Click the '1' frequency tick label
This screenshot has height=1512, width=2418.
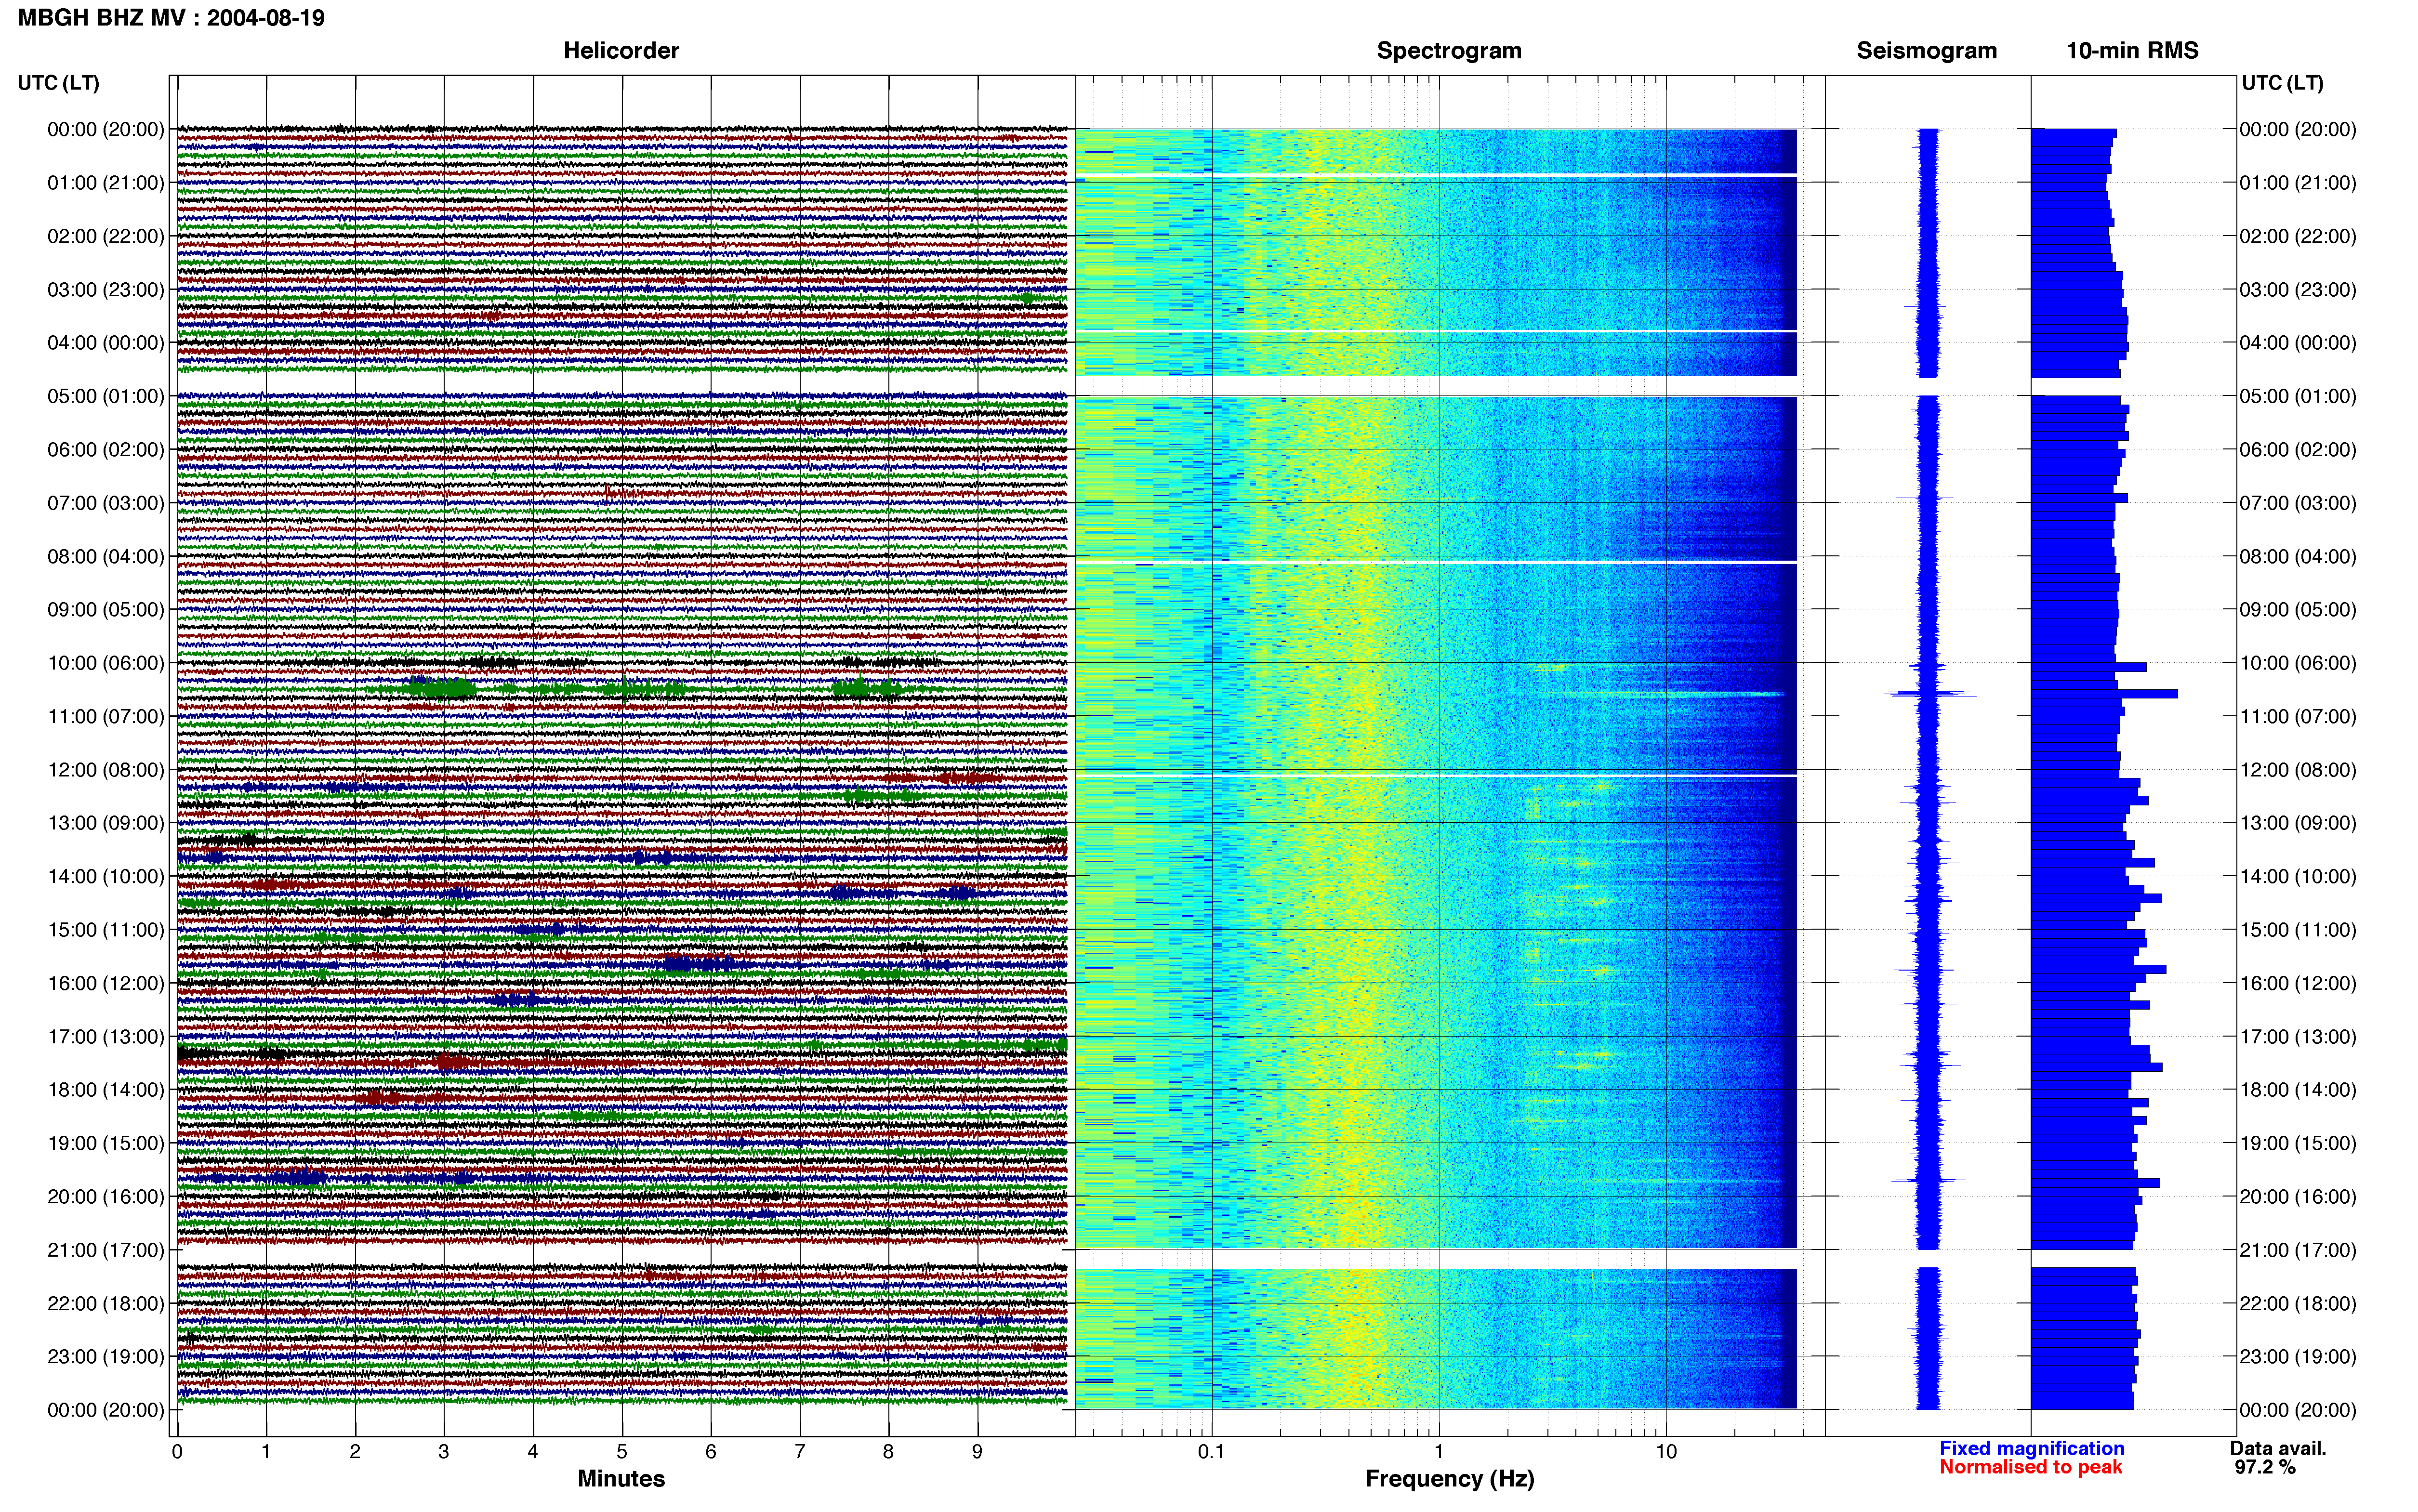[1439, 1452]
